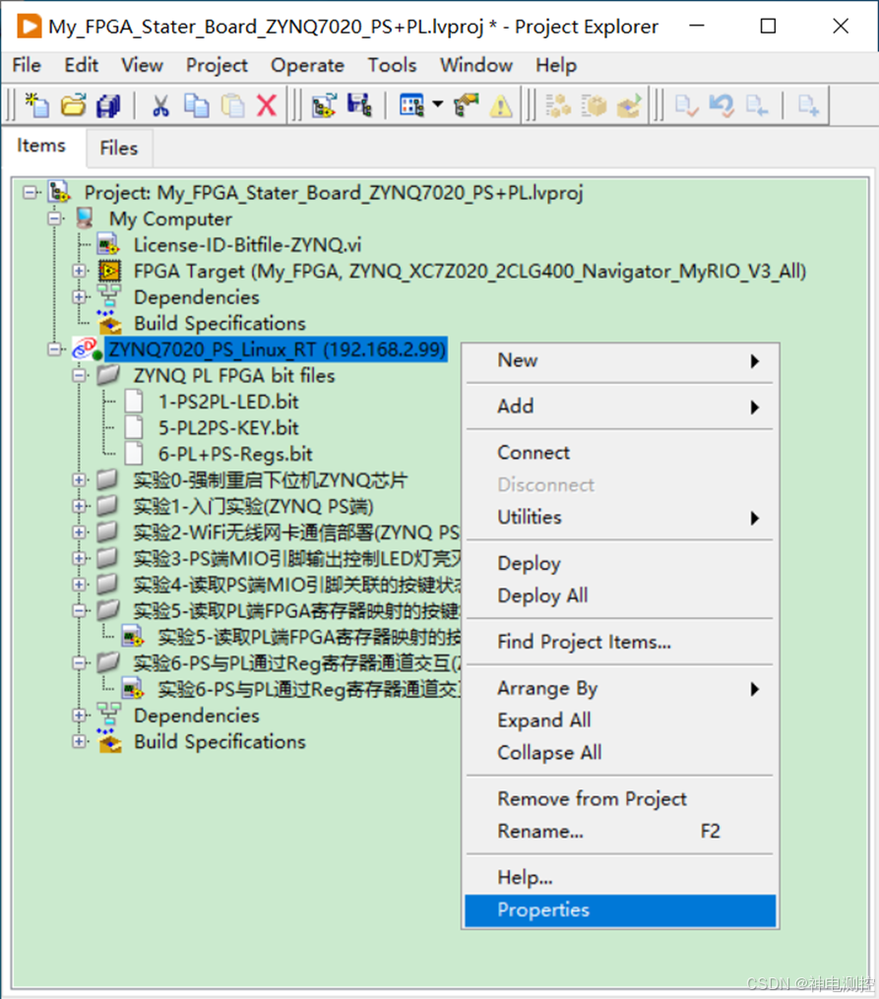Viewport: 879px width, 999px height.
Task: Select 6-PL+PS-Regs.bit file
Action: coord(235,454)
